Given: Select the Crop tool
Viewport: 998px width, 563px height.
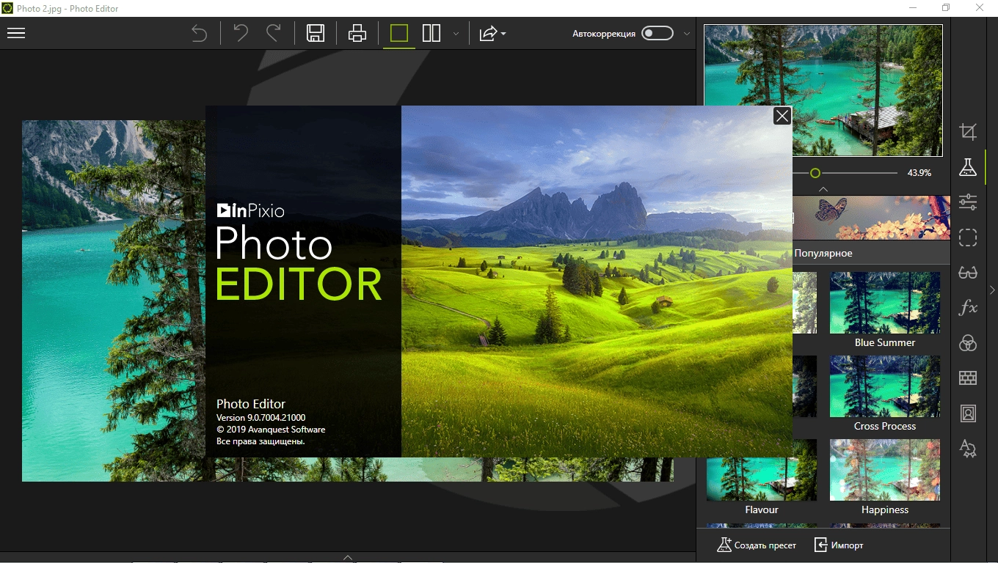Looking at the screenshot, I should click(968, 132).
